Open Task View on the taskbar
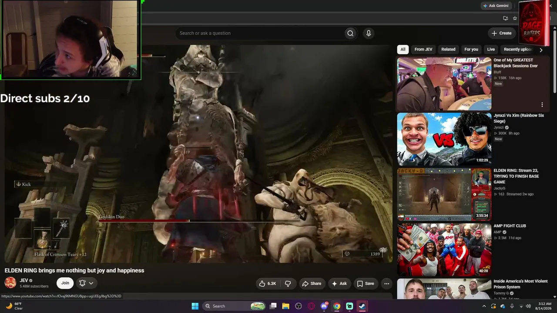Screen dimensions: 557x313 click(x=273, y=306)
